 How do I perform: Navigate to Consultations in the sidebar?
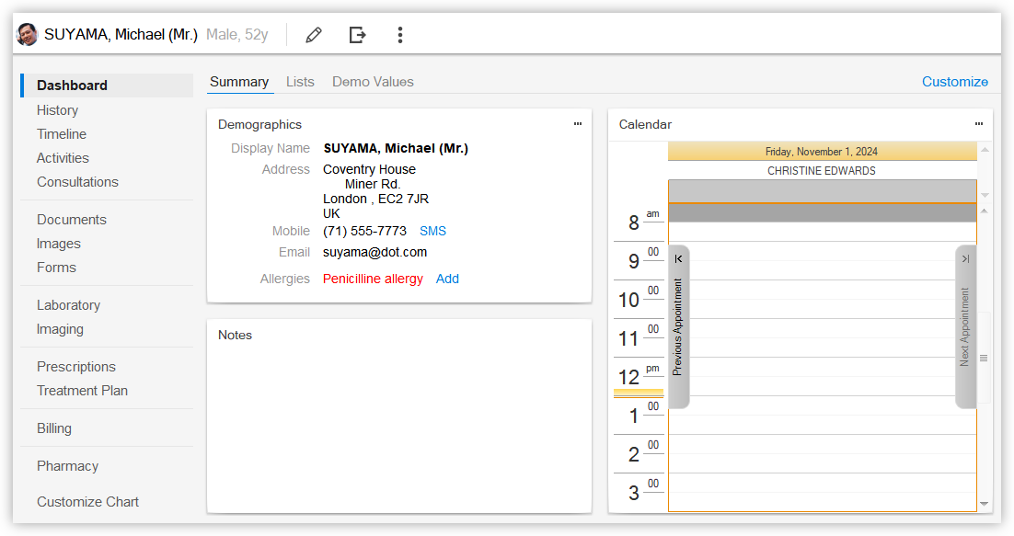click(x=77, y=181)
